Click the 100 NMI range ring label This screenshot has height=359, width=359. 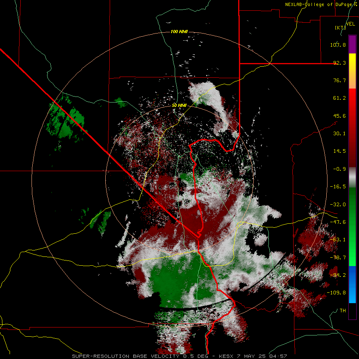(179, 32)
